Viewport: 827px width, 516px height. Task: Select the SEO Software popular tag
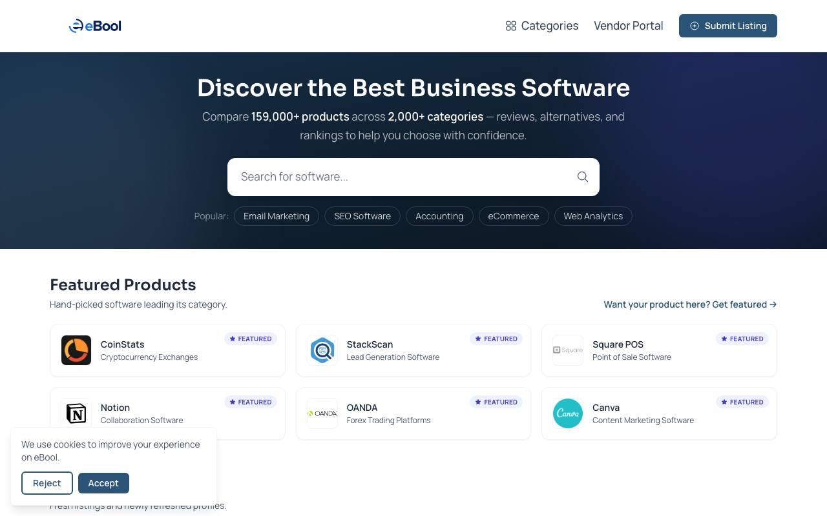coord(362,216)
